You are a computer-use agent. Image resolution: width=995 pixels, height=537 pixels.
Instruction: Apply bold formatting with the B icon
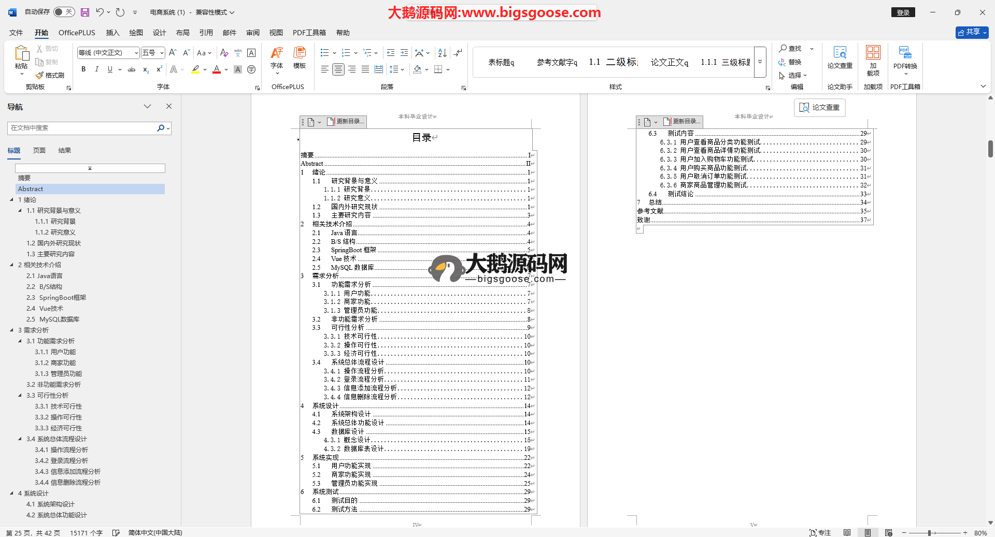(83, 69)
